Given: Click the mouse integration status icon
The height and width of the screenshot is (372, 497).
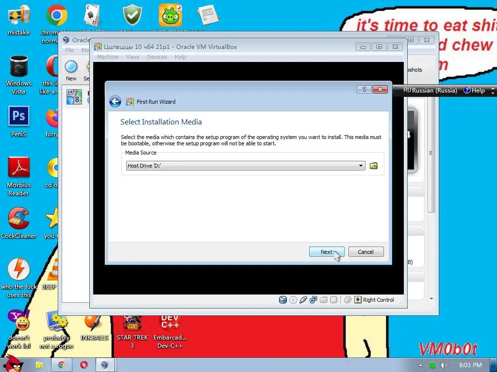Looking at the screenshot, I should pyautogui.click(x=348, y=300).
